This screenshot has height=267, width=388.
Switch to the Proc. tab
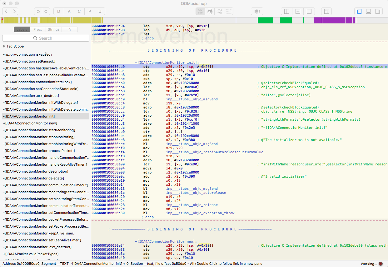(x=37, y=29)
